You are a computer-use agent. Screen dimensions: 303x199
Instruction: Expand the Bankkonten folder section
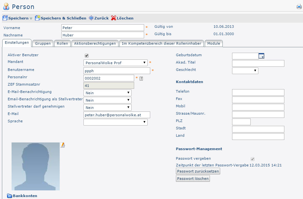pos(10,196)
